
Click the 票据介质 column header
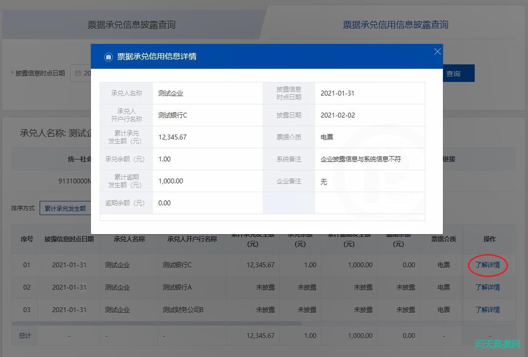pos(442,239)
